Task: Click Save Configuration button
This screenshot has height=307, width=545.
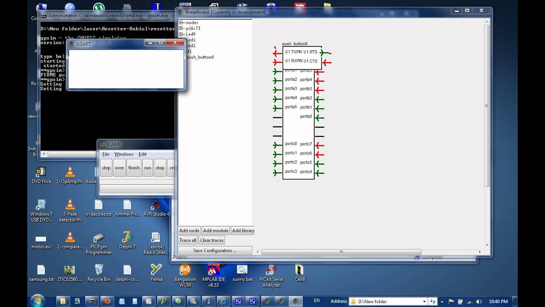Action: (x=215, y=250)
